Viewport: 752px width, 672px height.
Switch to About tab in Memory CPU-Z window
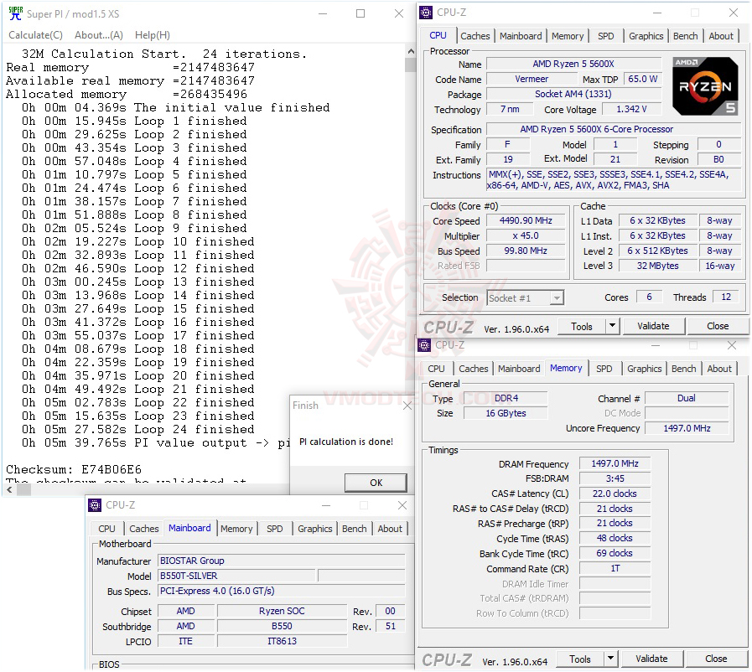pos(719,369)
